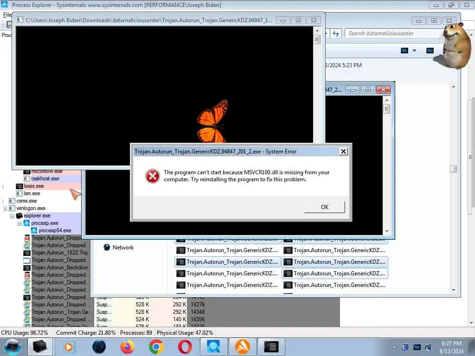Click OK in the MSVCR100.dll error dialog
Viewport: 475px width, 356px height.
coord(324,207)
